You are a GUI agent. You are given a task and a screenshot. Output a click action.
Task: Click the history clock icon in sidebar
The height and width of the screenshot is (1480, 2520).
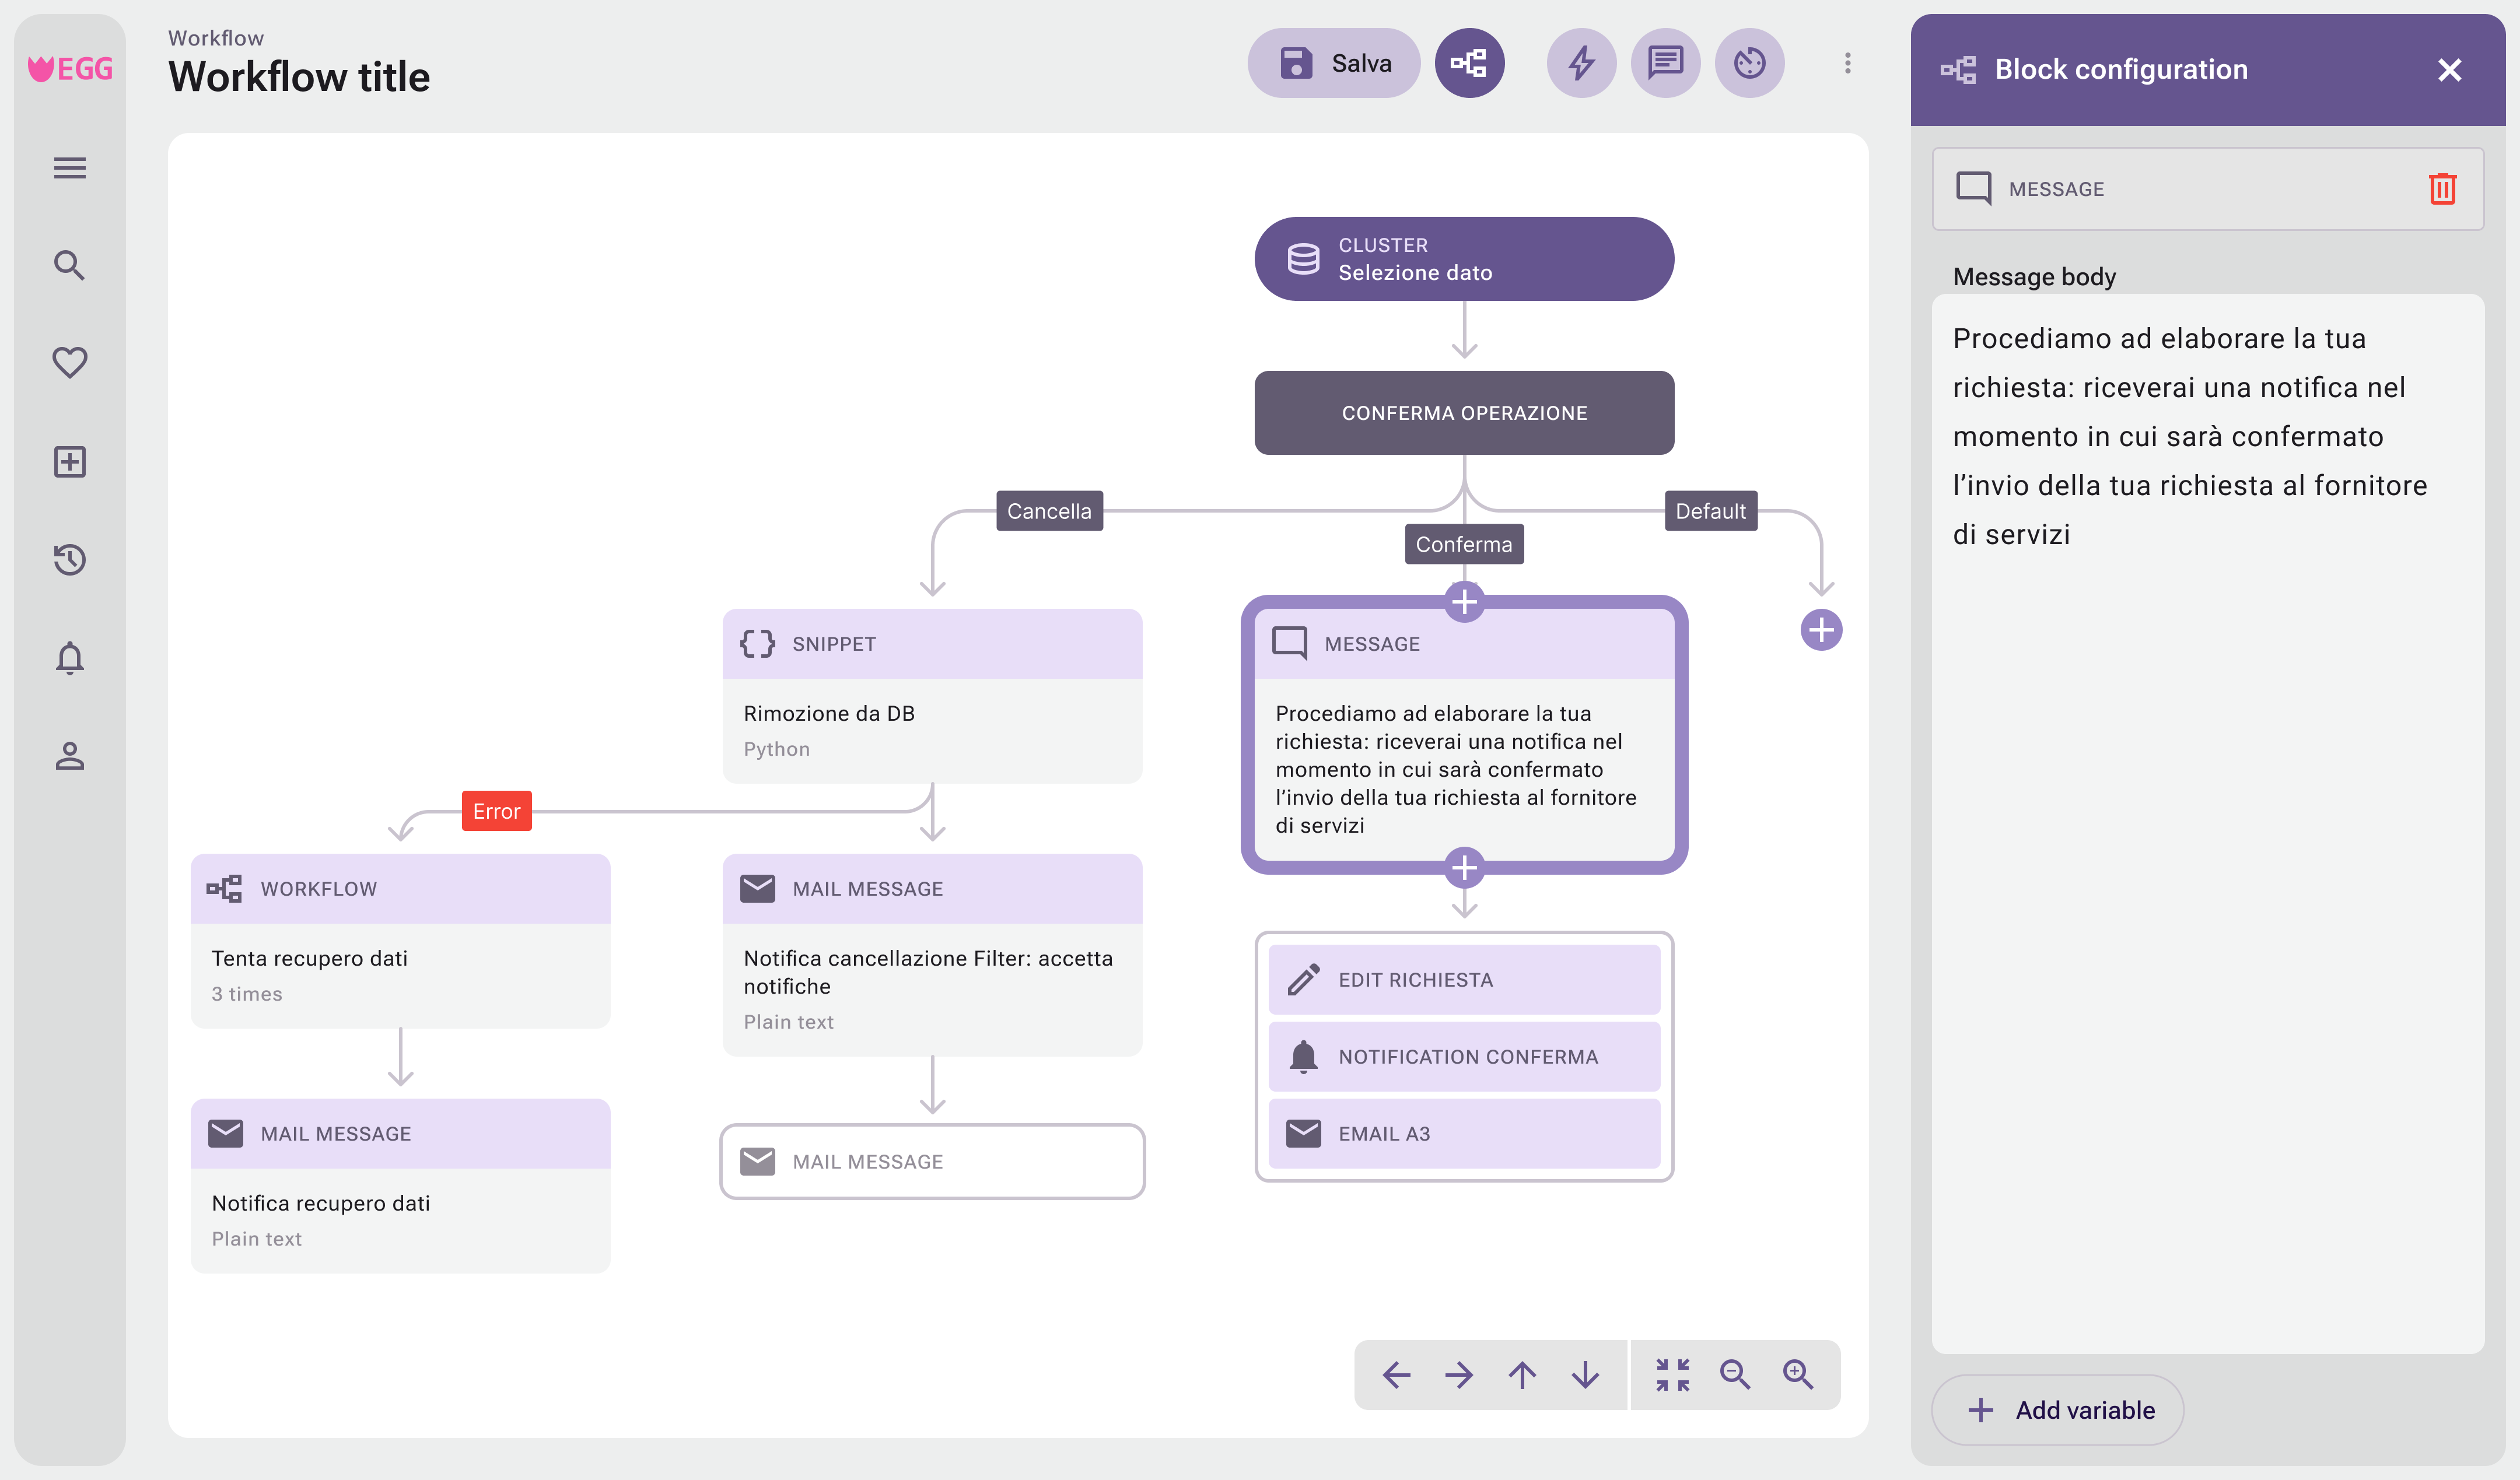tap(70, 559)
